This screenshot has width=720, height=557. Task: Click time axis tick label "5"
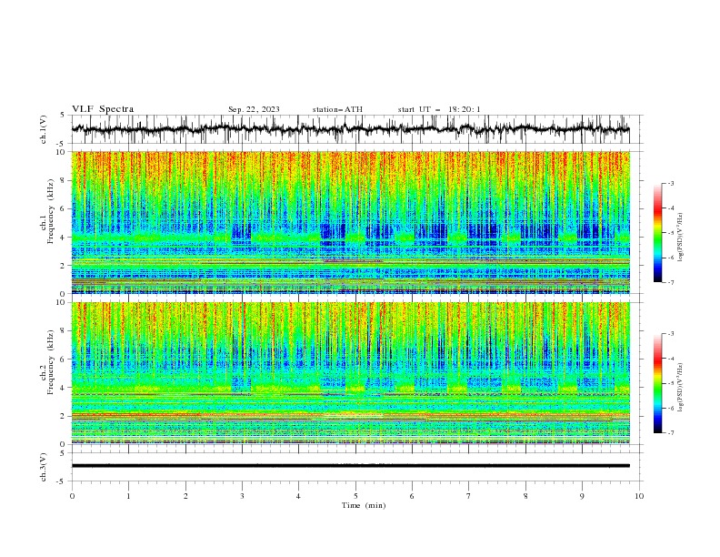[x=355, y=496]
